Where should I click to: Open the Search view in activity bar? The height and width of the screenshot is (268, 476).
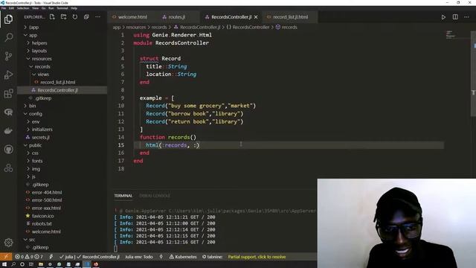8,37
